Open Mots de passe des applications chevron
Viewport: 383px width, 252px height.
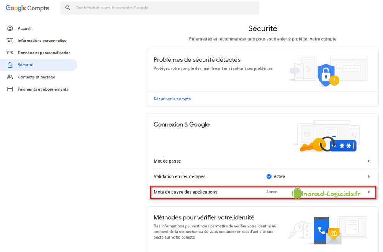point(368,192)
